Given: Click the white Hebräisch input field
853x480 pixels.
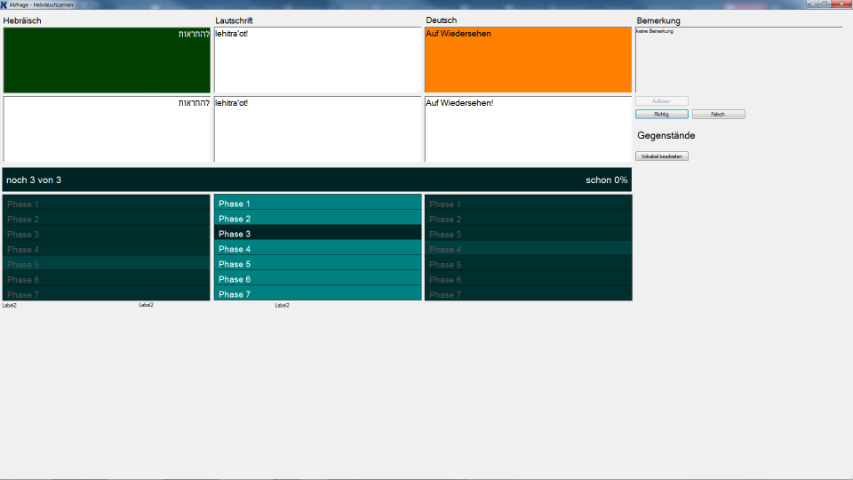Looking at the screenshot, I should [x=107, y=129].
